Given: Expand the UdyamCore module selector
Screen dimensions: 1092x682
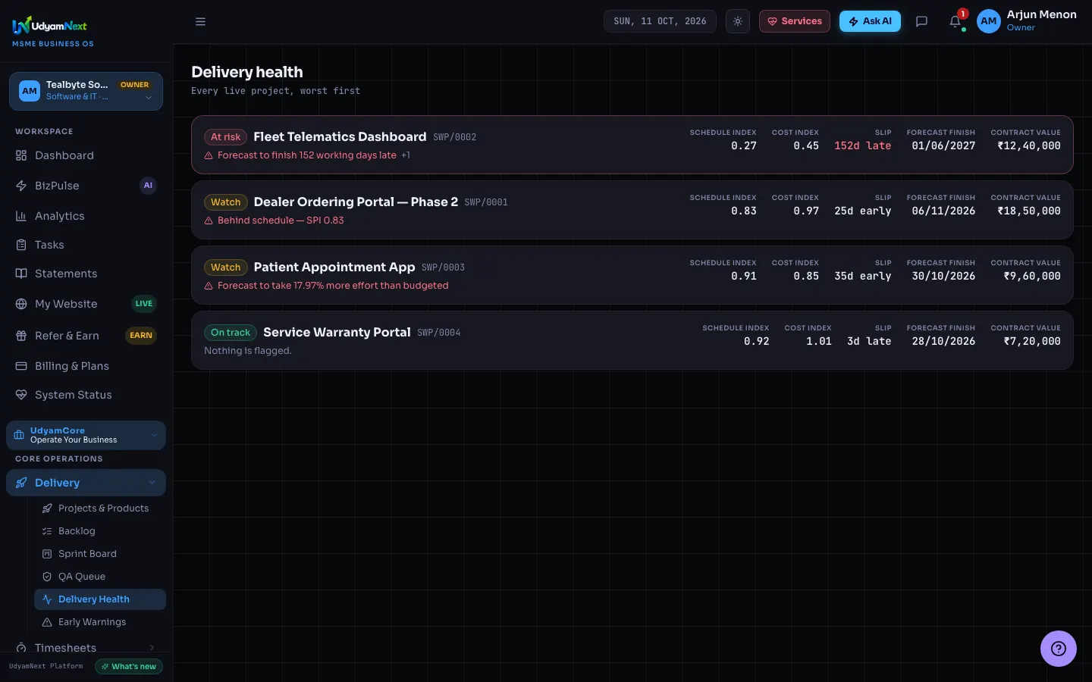Looking at the screenshot, I should click(x=86, y=435).
